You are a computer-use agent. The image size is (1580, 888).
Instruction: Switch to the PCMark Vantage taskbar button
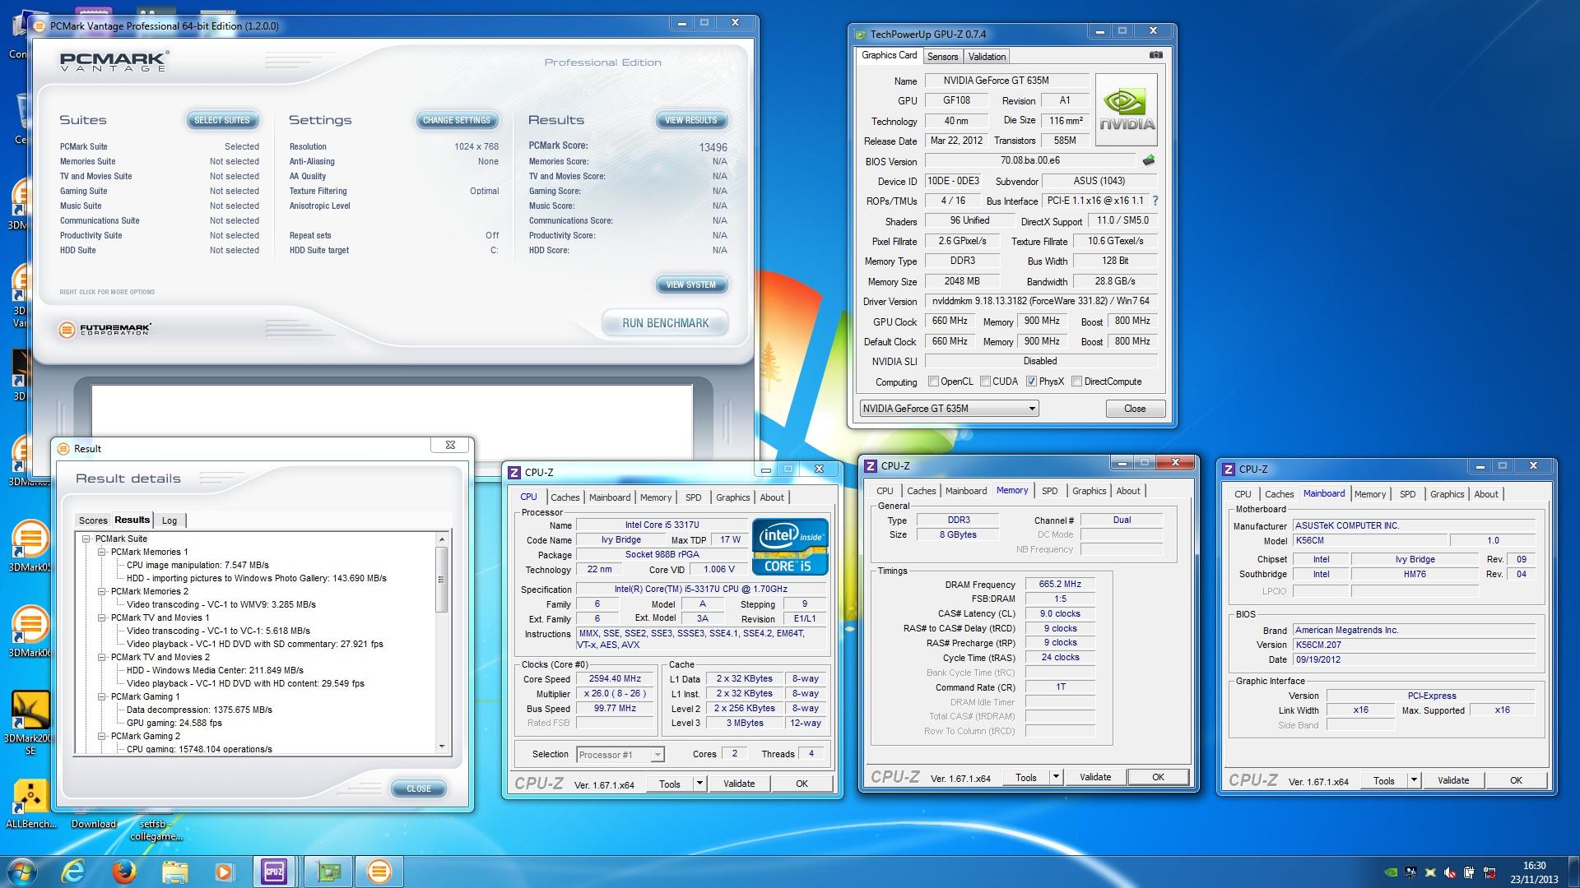pyautogui.click(x=379, y=871)
